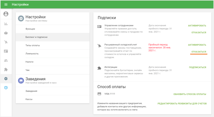The width and height of the screenshot is (214, 117).
Task: Open the Заведения list item
Action: 53,91
